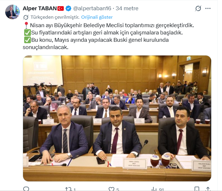
Task: Click the Turkish flag emoji
Action: 61,8
